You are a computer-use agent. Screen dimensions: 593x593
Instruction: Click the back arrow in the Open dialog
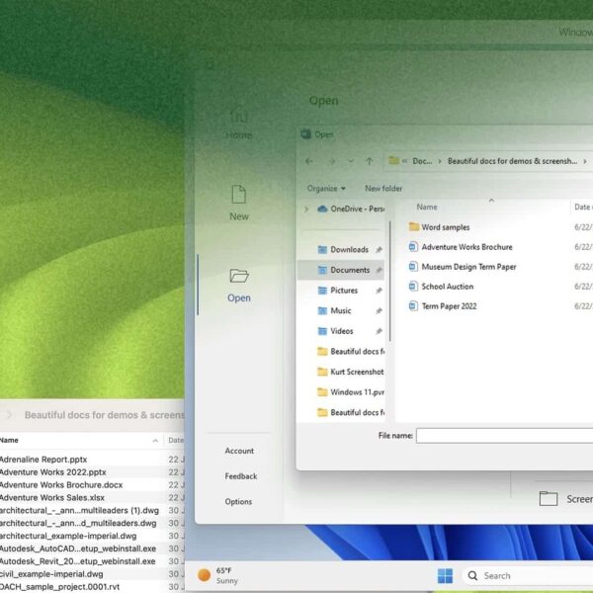[309, 160]
